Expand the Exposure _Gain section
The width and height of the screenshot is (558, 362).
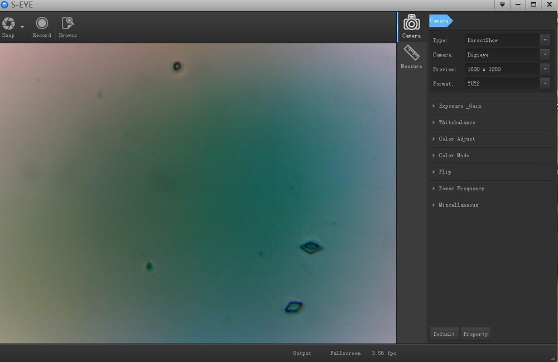460,106
